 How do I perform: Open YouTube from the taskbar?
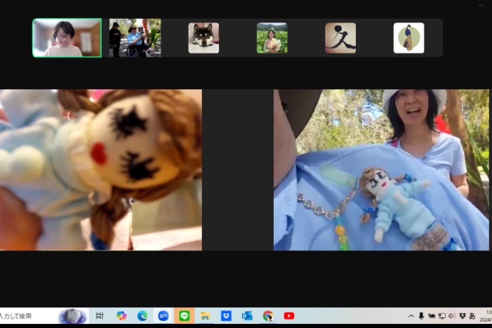click(x=289, y=316)
